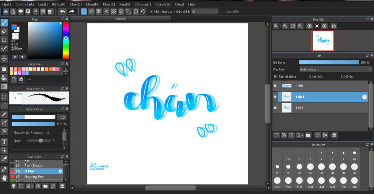Image resolution: width=374 pixels, height=194 pixels.
Task: Select the Text tool
Action: (4, 142)
